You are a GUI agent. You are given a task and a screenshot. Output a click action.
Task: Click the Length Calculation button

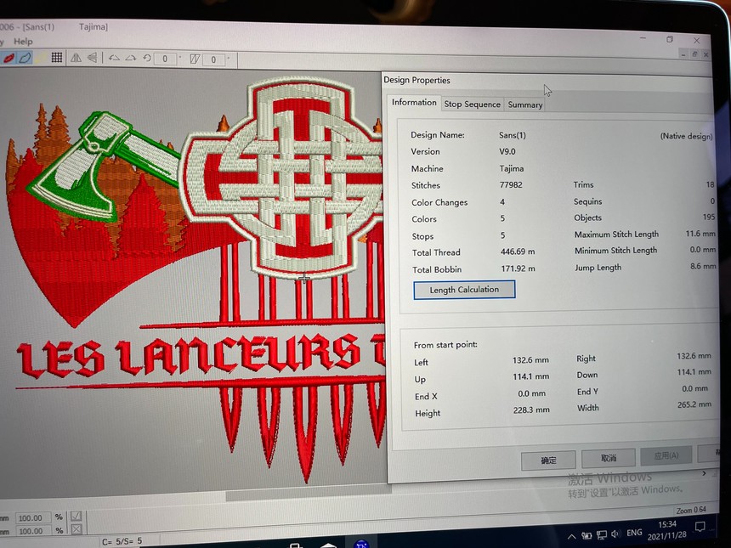[464, 290]
